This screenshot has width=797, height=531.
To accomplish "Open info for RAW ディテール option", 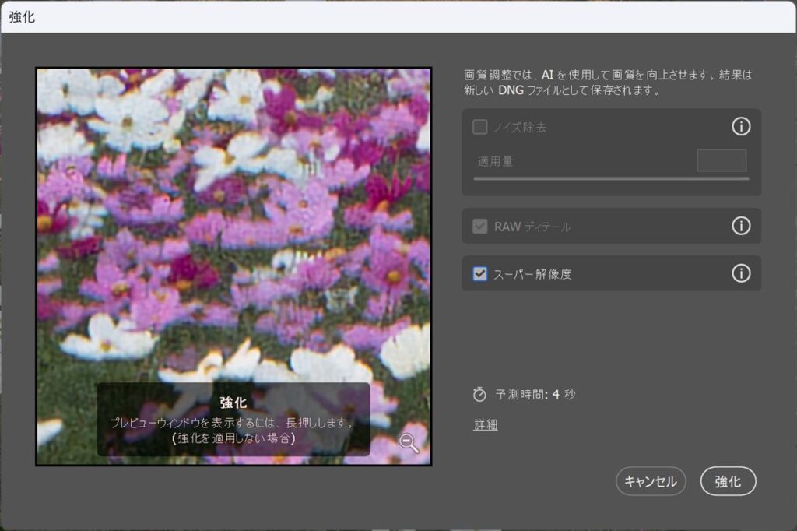I will click(741, 225).
